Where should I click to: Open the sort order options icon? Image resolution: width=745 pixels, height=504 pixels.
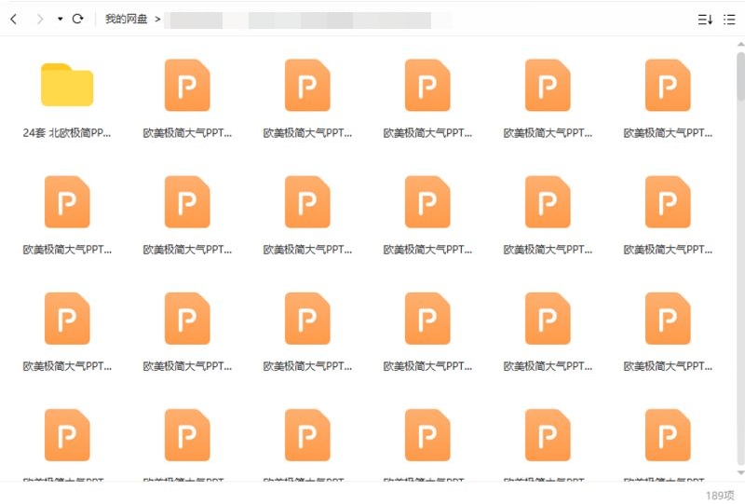tap(705, 20)
